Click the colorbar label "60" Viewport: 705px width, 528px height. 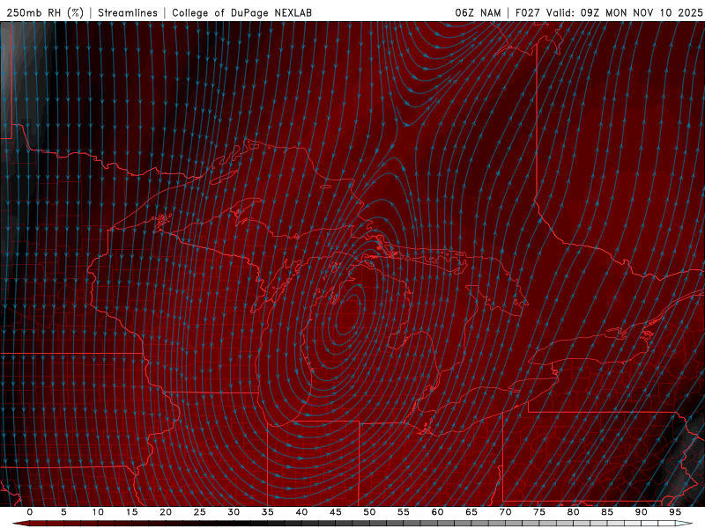(437, 512)
